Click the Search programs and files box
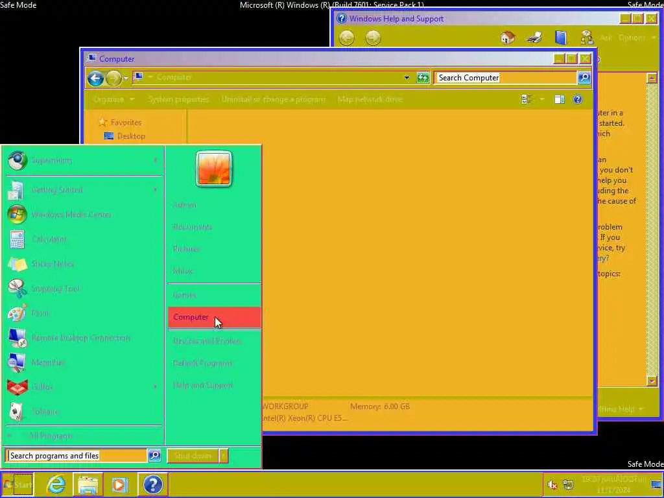The height and width of the screenshot is (498, 664). pos(77,456)
